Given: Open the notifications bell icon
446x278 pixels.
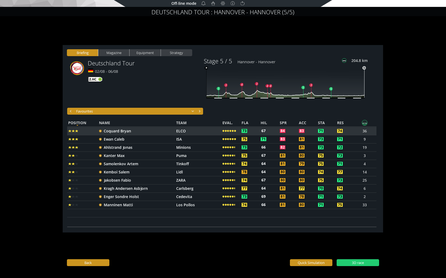Looking at the screenshot, I should [x=203, y=3].
